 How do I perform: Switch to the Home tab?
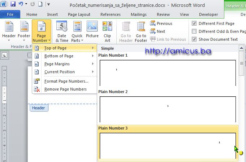[x=32, y=14]
